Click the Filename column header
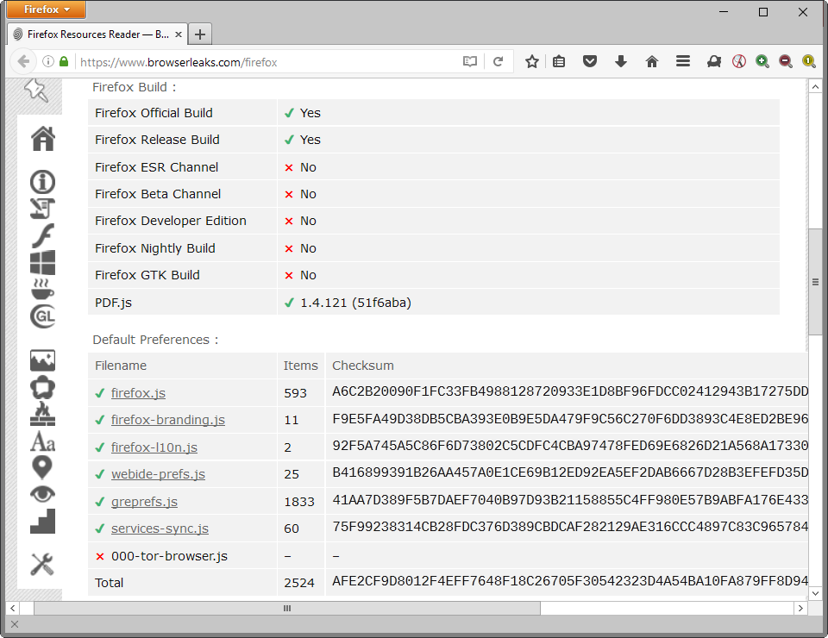 [x=121, y=366]
